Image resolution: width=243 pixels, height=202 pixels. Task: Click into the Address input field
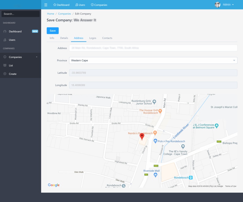click(153, 48)
